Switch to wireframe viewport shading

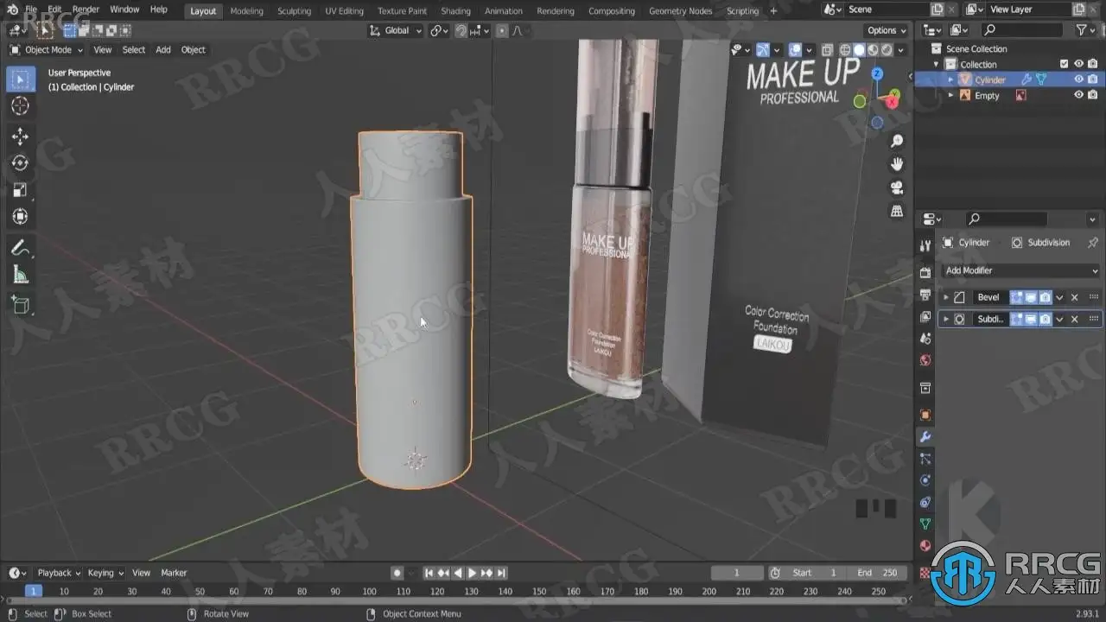point(846,50)
